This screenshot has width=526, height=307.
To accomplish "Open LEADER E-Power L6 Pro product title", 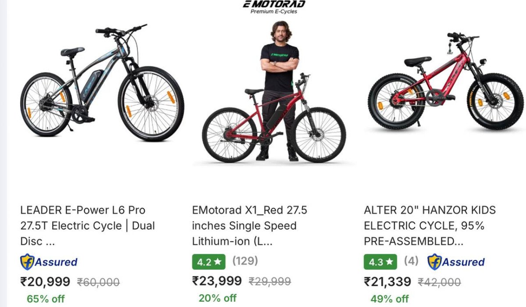I will click(x=88, y=225).
